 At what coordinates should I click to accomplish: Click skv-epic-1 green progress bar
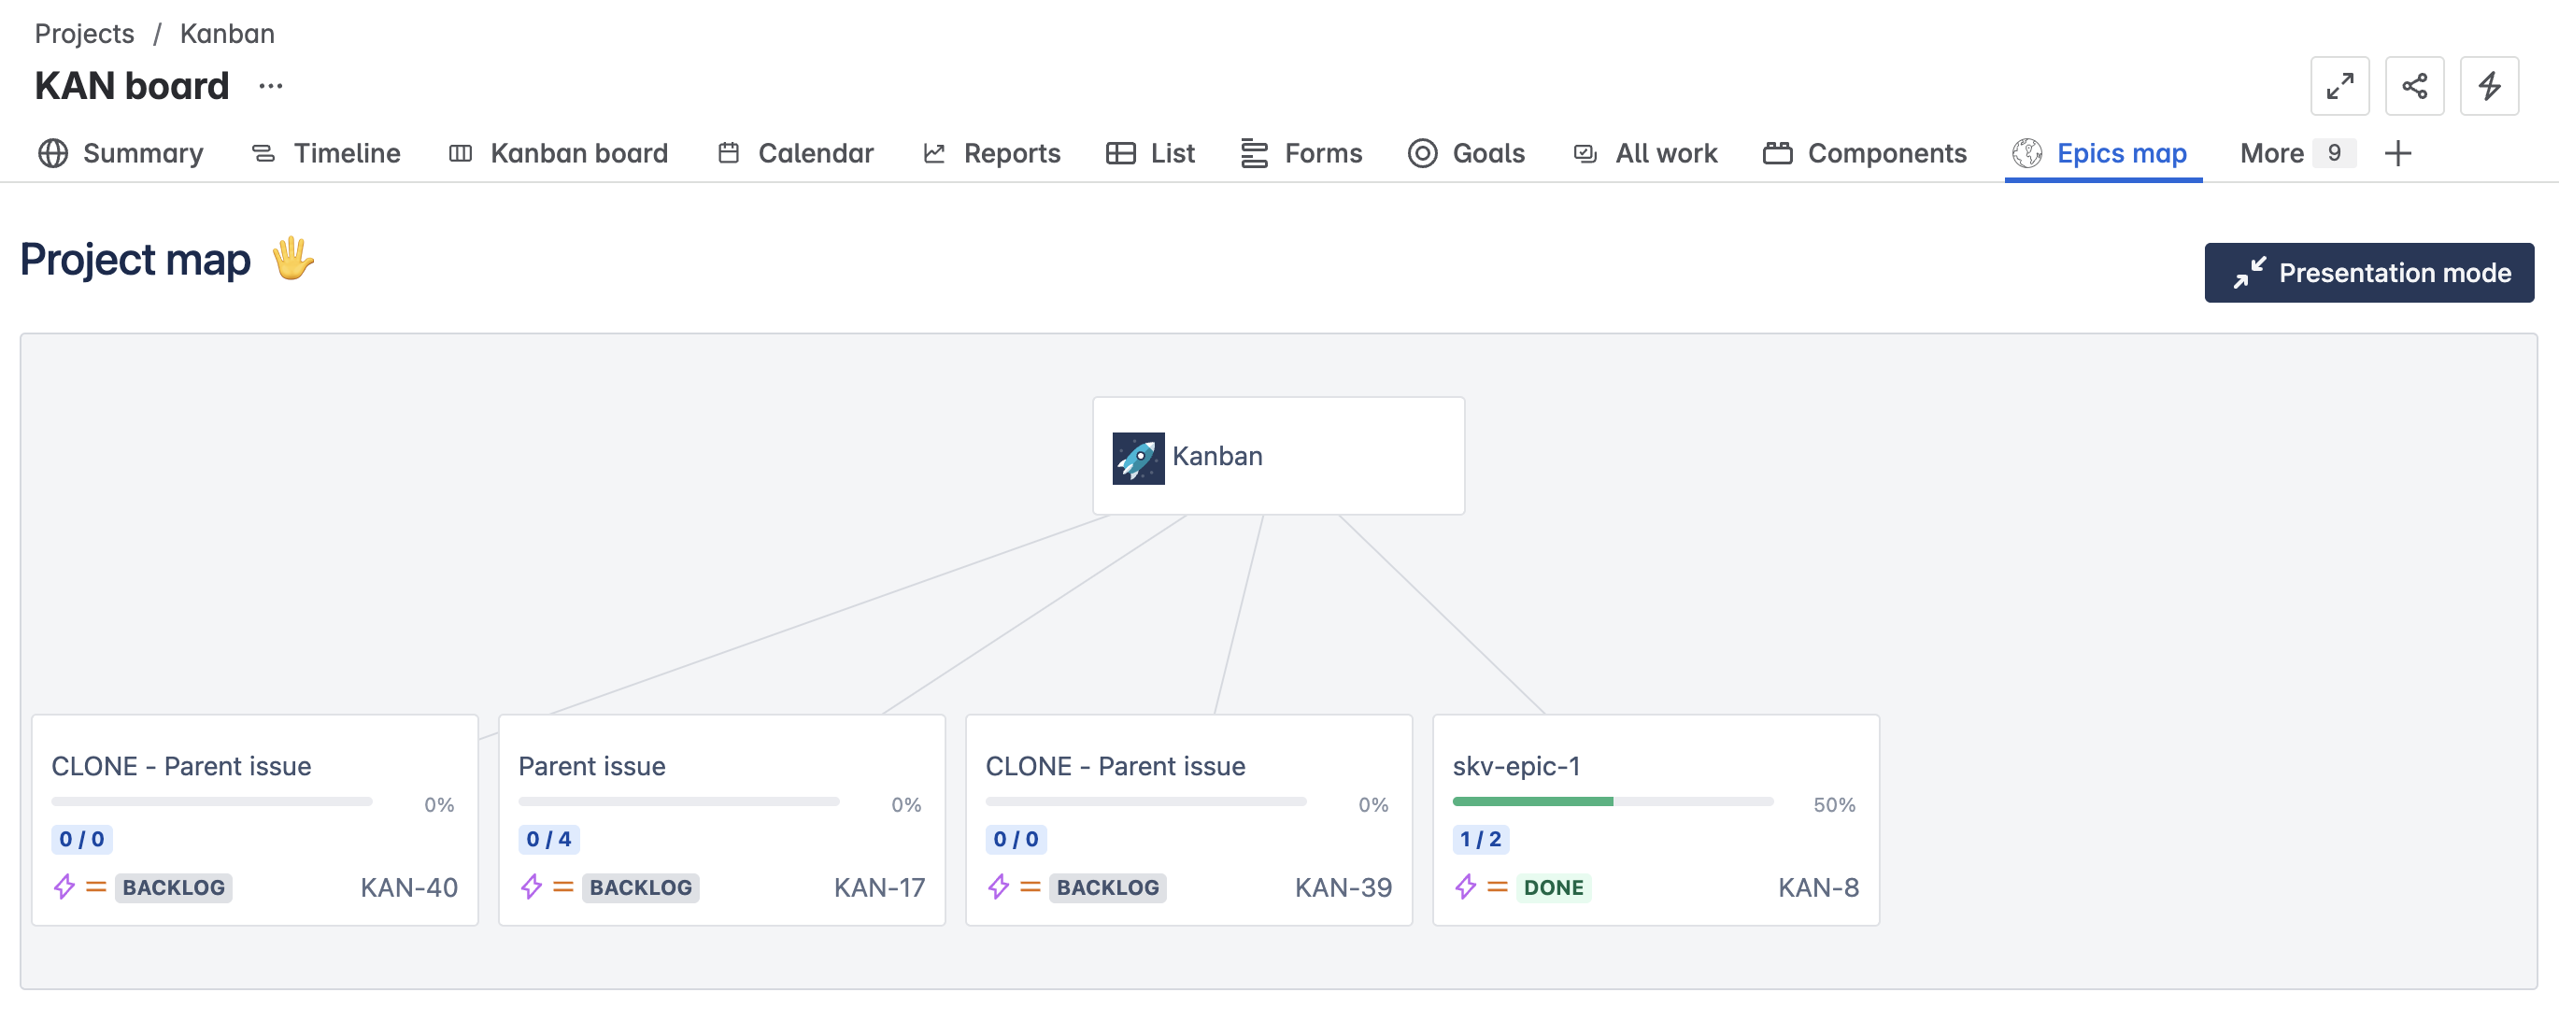pyautogui.click(x=1532, y=801)
